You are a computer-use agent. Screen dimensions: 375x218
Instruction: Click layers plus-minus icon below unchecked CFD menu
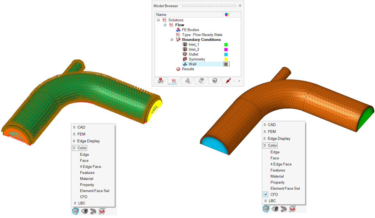[x=102, y=211]
